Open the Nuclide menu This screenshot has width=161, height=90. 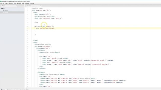point(32,3)
